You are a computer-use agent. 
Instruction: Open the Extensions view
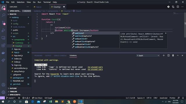pos(3,45)
